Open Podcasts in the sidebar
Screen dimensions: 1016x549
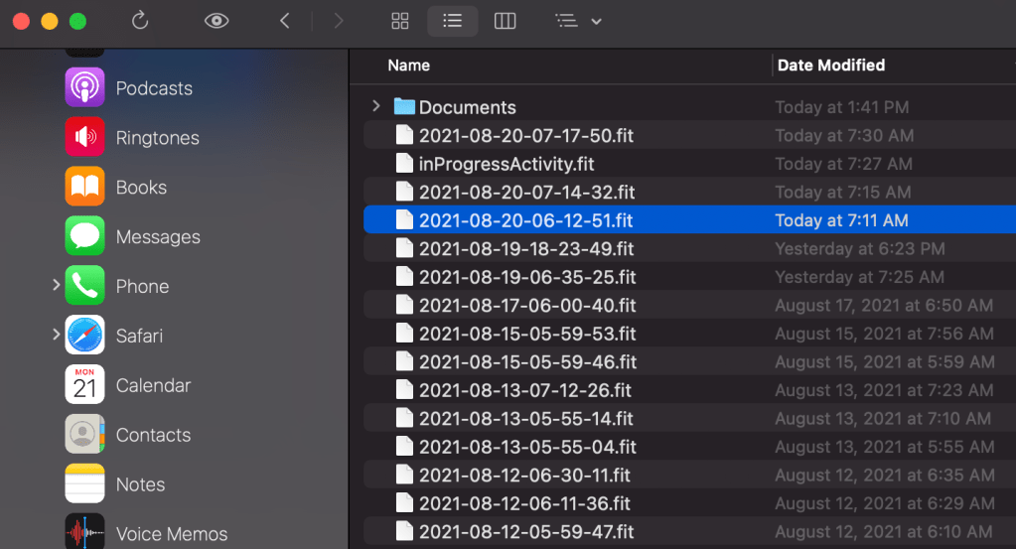[153, 88]
